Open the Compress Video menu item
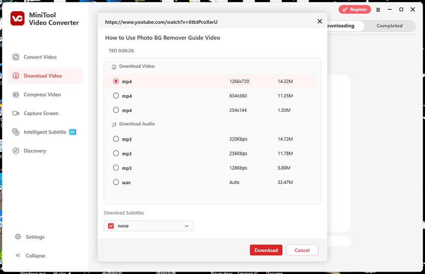The height and width of the screenshot is (274, 425). tap(45, 94)
